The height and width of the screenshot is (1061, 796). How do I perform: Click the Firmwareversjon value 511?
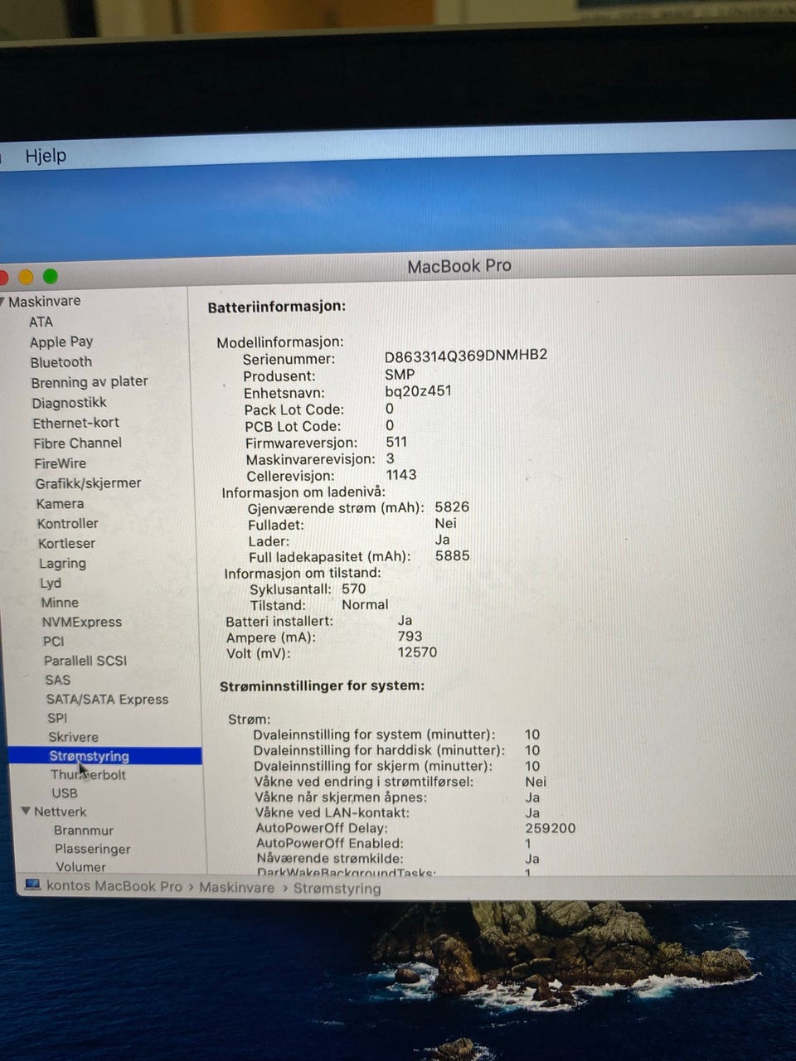click(396, 442)
